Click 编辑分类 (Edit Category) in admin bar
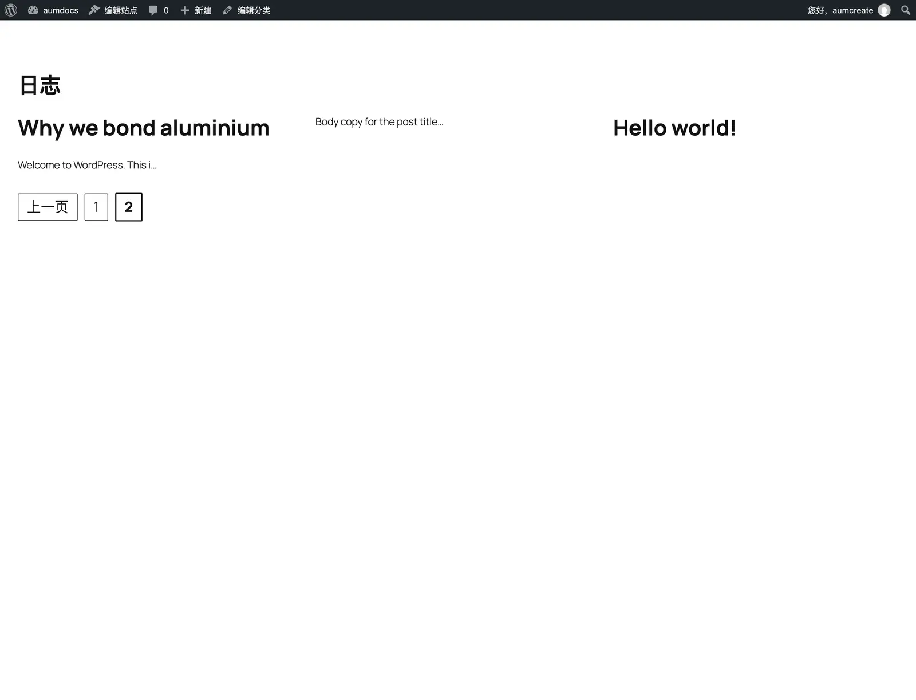The width and height of the screenshot is (916, 700). pyautogui.click(x=247, y=10)
